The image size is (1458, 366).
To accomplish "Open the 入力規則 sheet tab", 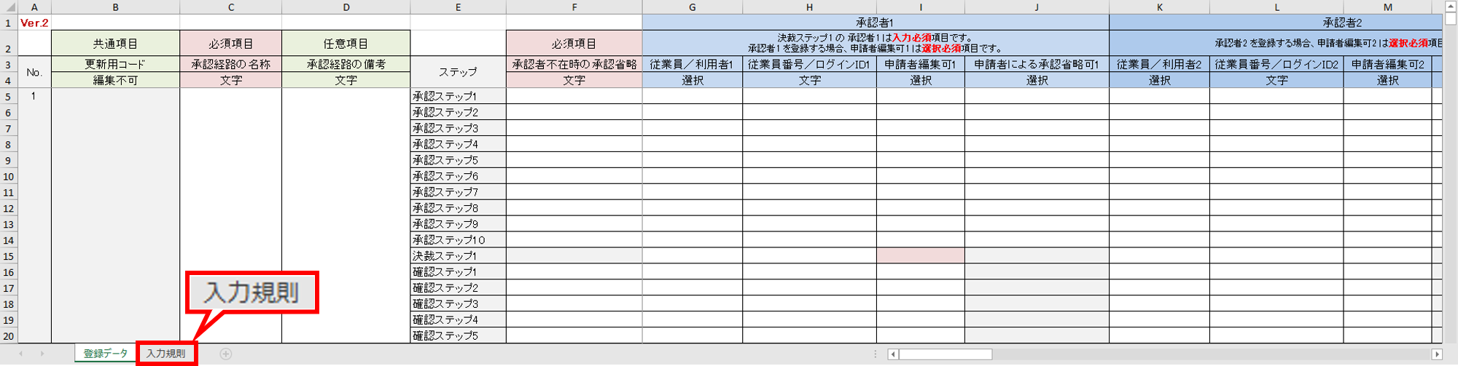I will click(166, 354).
